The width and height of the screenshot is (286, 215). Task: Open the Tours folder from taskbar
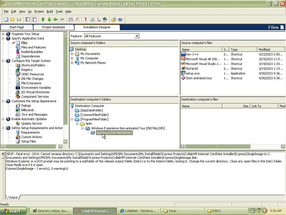click(x=182, y=211)
